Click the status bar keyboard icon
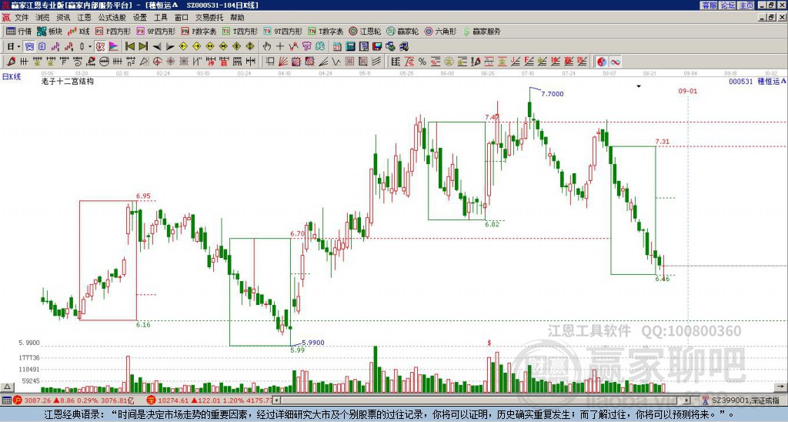Viewport: 788px width, 422px height. [x=6, y=400]
